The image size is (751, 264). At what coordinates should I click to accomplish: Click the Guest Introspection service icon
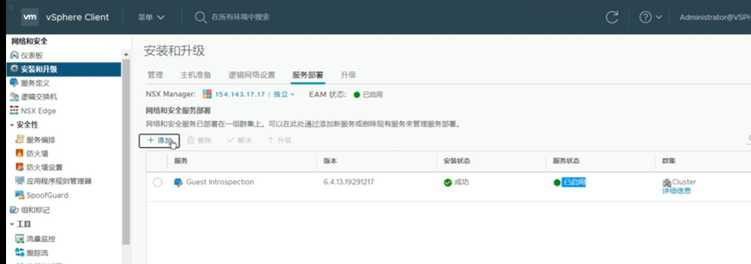(178, 182)
